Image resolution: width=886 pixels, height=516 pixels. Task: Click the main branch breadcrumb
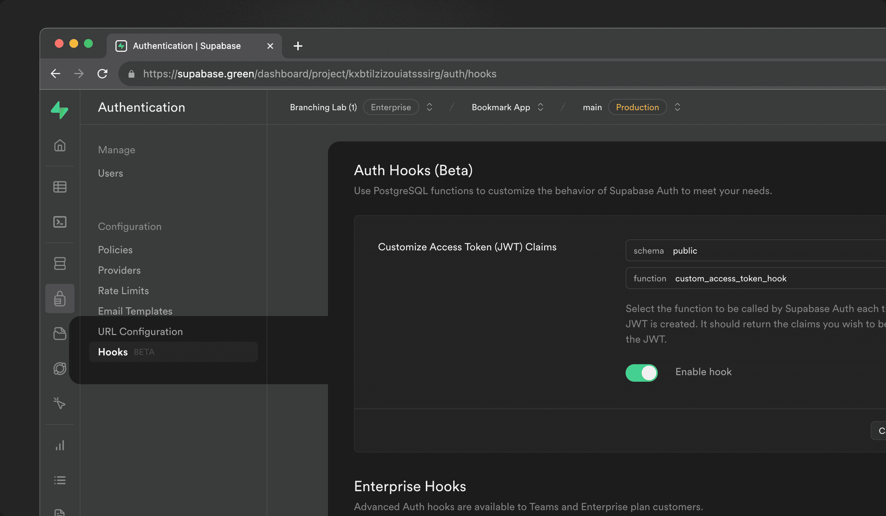[592, 107]
